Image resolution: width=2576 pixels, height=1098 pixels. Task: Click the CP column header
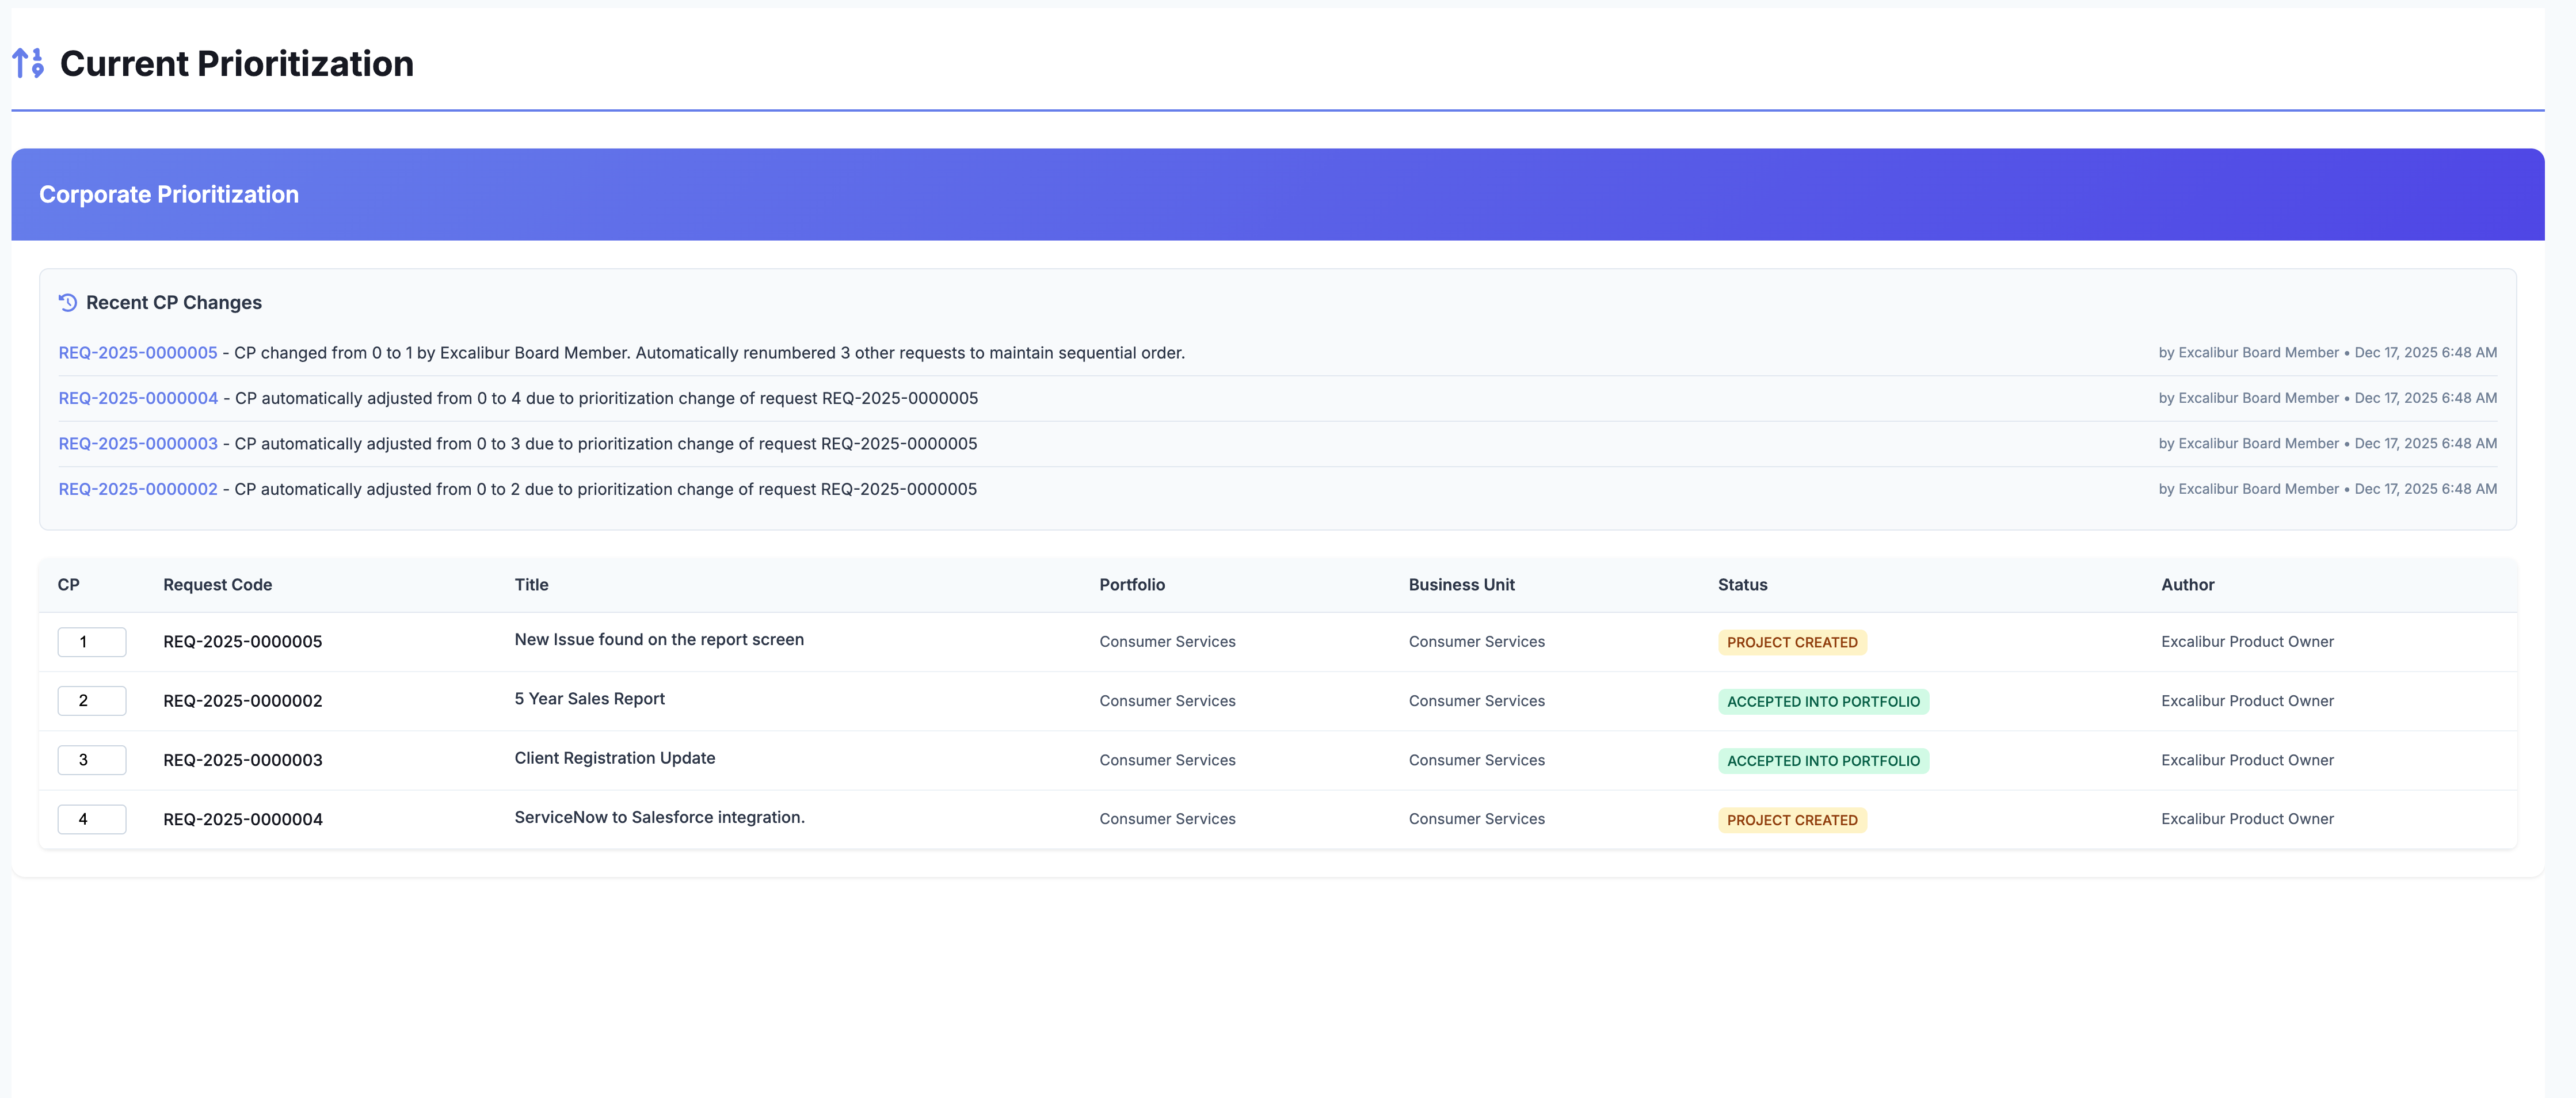(68, 585)
